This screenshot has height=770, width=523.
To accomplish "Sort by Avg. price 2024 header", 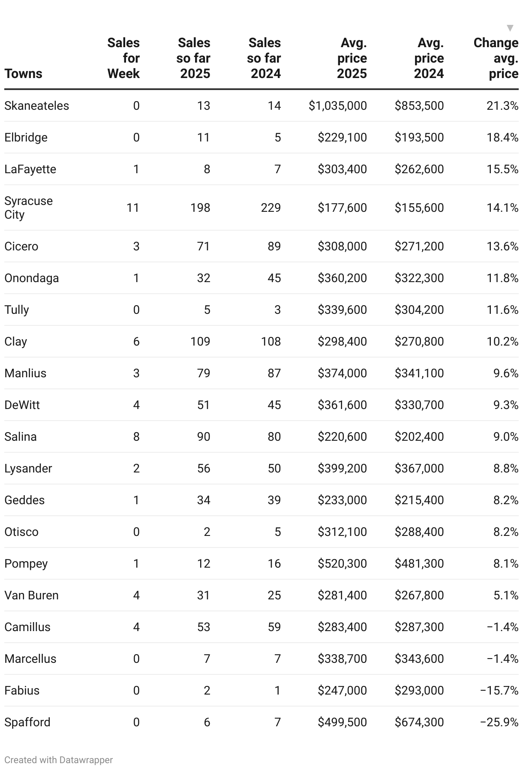I will [x=429, y=58].
